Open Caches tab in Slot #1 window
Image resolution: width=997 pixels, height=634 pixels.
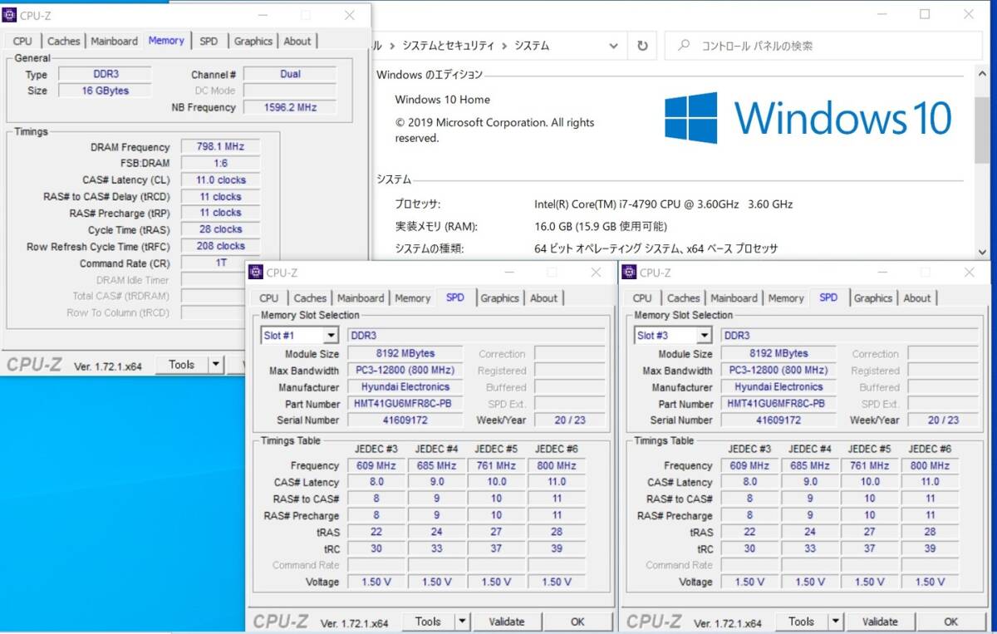(x=310, y=297)
